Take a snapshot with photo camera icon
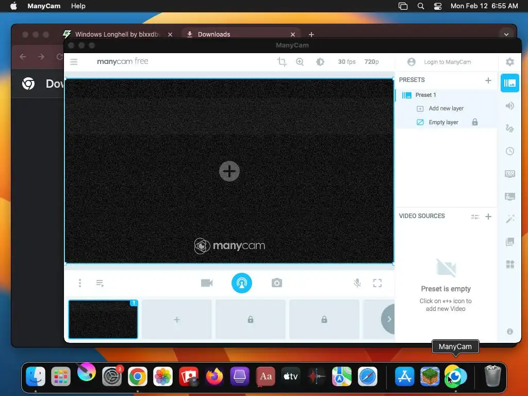The height and width of the screenshot is (396, 528). coord(277,283)
